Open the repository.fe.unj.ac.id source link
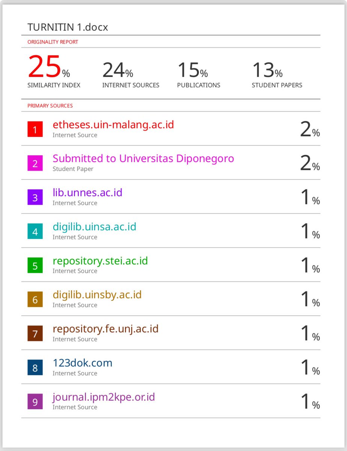347x451 pixels. click(x=106, y=329)
